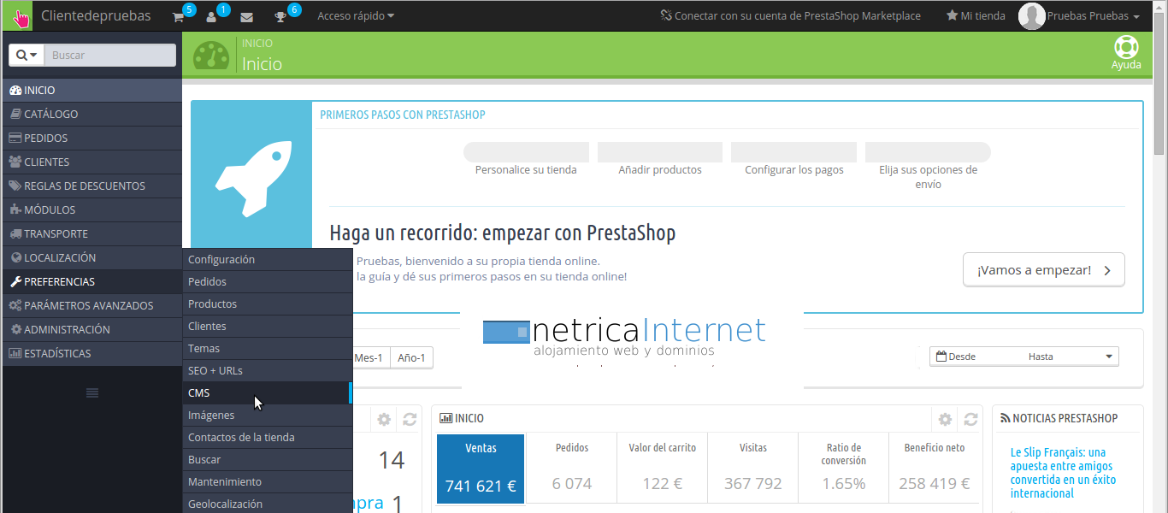Click the shopping cart orders notification icon

click(x=179, y=16)
